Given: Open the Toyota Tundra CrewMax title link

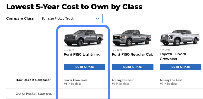Looking at the screenshot, I should pos(173,56).
